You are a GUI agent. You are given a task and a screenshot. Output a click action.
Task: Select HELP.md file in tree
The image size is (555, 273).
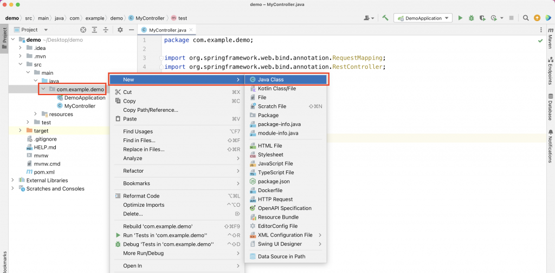[x=45, y=147]
